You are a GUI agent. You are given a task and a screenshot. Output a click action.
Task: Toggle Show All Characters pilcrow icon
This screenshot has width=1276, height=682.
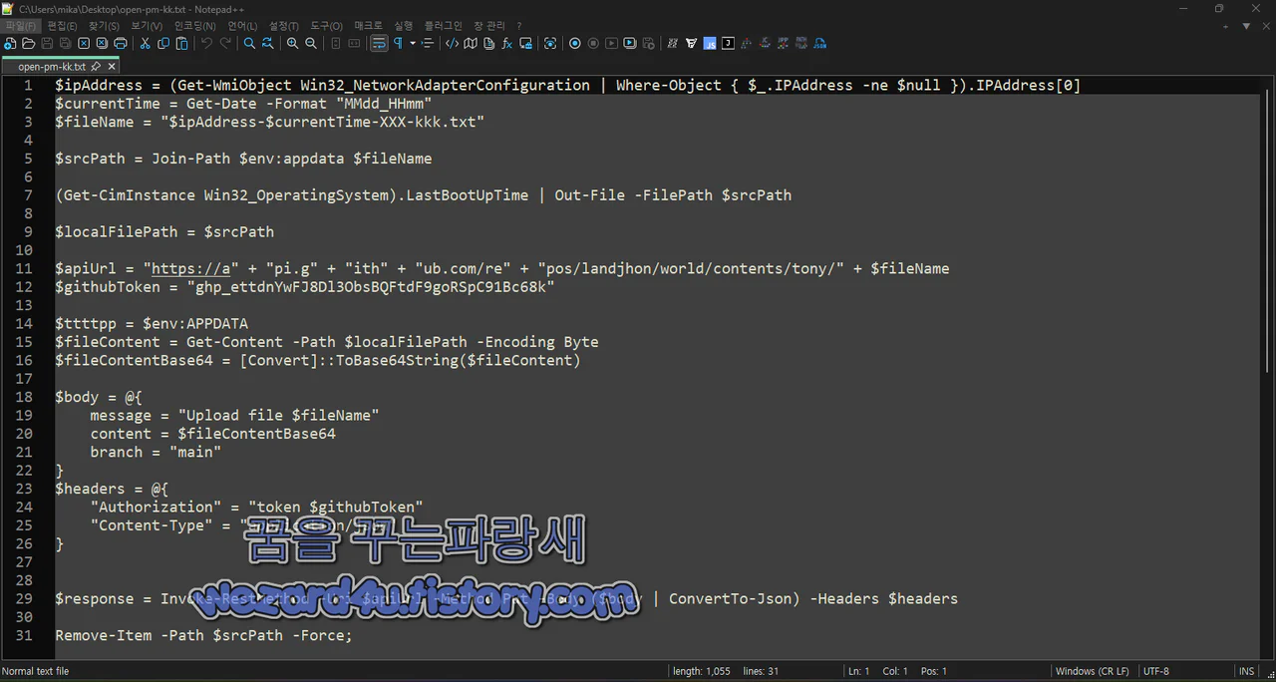[x=398, y=44]
